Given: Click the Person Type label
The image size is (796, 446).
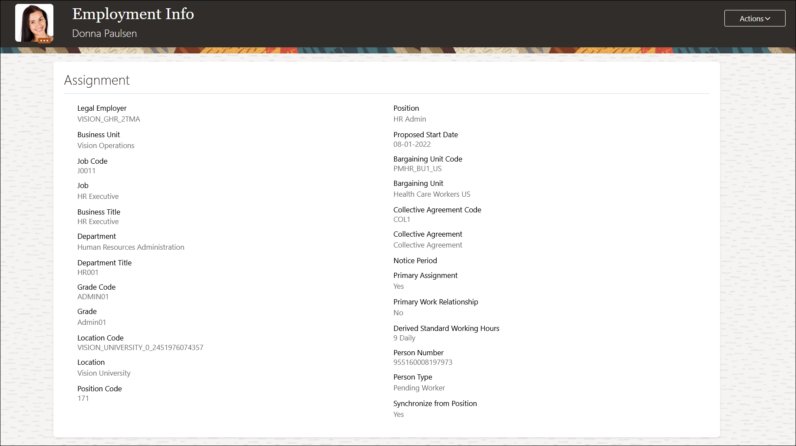Looking at the screenshot, I should tap(413, 377).
